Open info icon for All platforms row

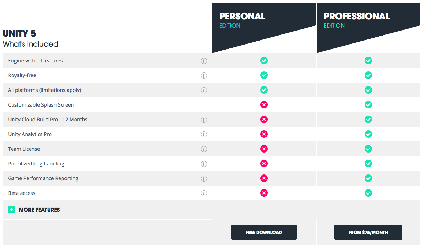pos(204,90)
